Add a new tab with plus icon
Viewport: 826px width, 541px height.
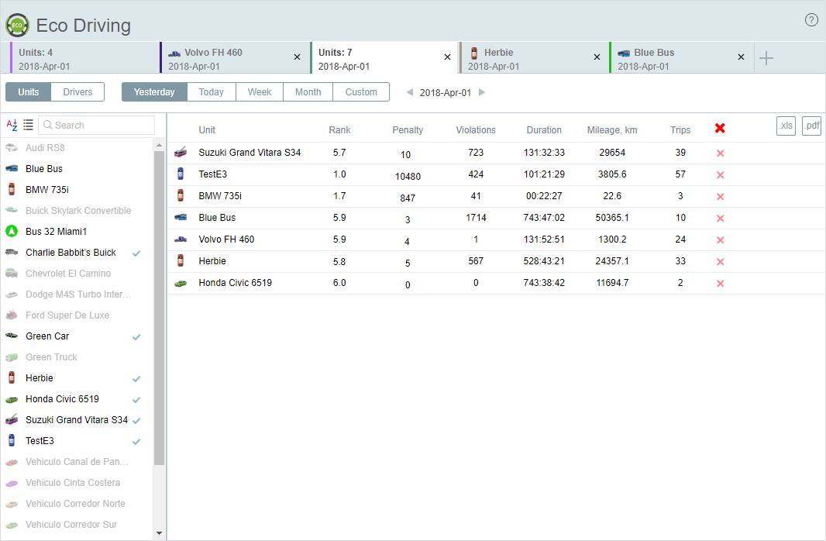tap(766, 58)
